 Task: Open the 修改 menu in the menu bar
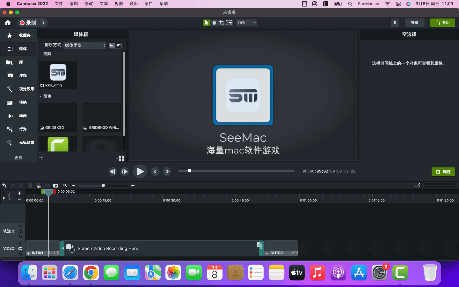89,4
